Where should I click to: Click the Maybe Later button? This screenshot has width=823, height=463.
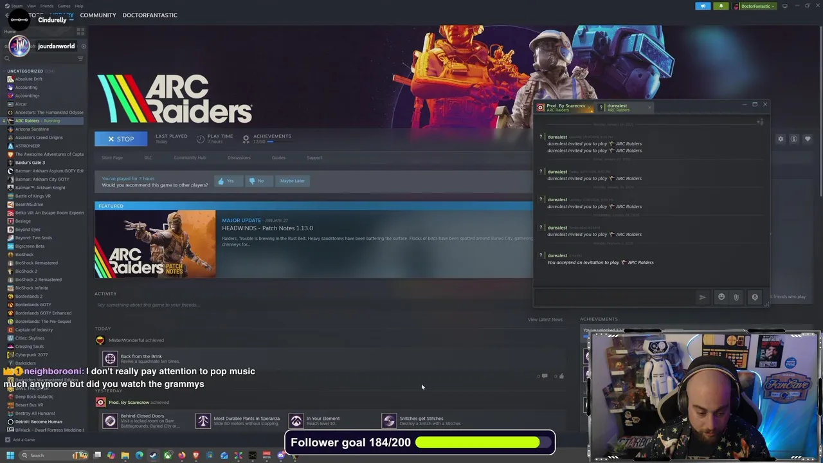(293, 181)
